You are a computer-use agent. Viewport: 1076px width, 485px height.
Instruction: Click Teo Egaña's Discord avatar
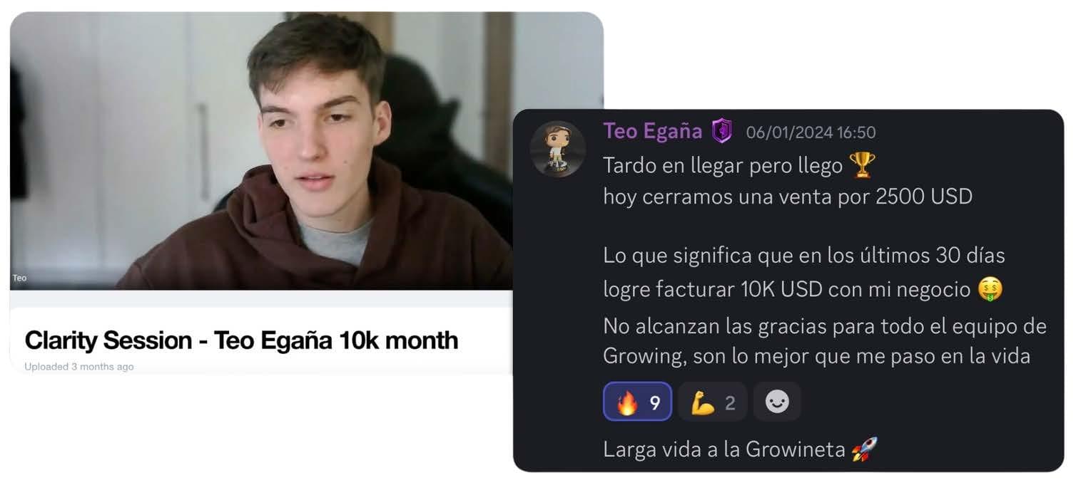pyautogui.click(x=557, y=149)
